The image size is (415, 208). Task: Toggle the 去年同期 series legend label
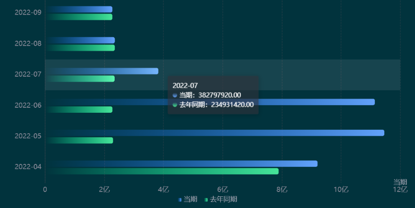pos(223,199)
